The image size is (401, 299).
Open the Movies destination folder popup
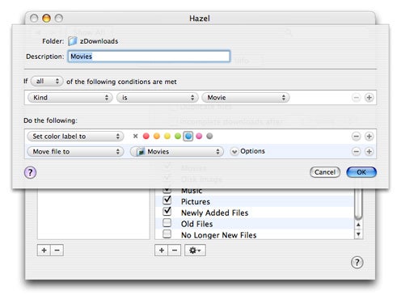pos(177,152)
